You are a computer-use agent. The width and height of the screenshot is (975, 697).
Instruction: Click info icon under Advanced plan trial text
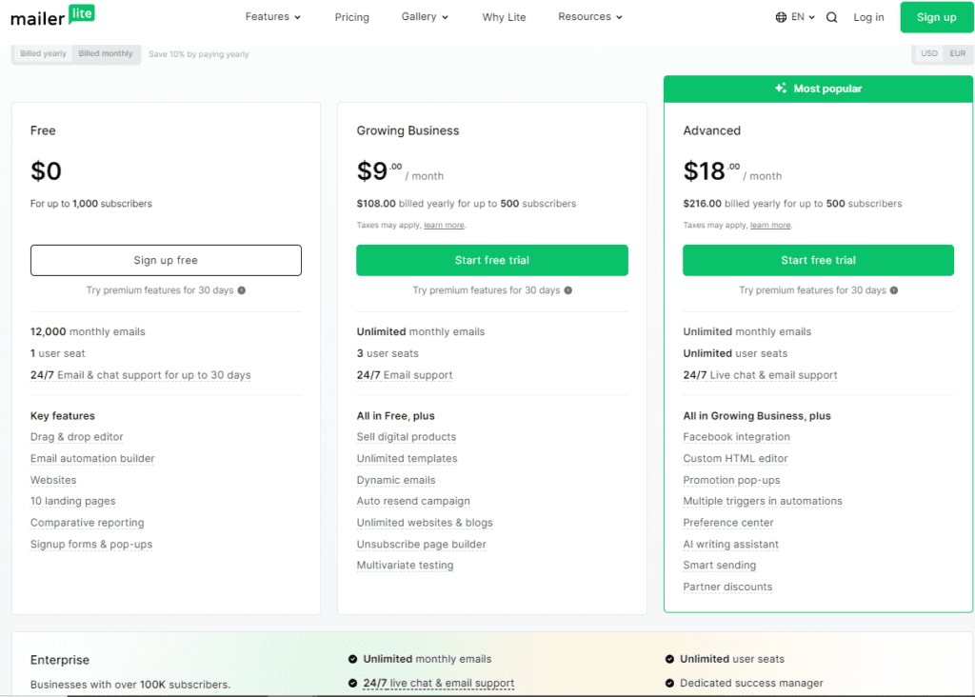[x=894, y=290]
